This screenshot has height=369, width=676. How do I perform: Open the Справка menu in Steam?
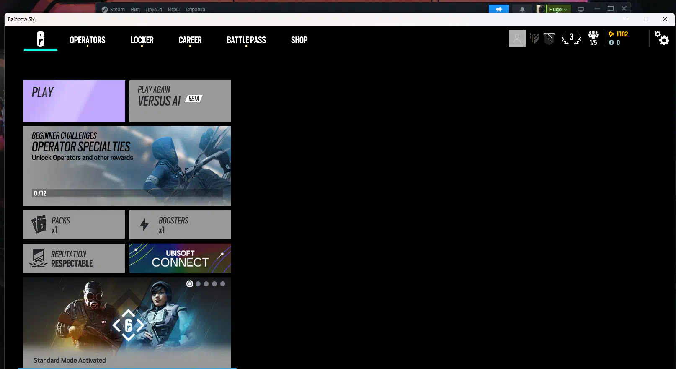[195, 9]
